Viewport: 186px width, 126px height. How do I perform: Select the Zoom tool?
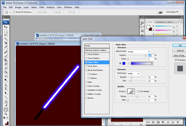[x=6, y=114]
